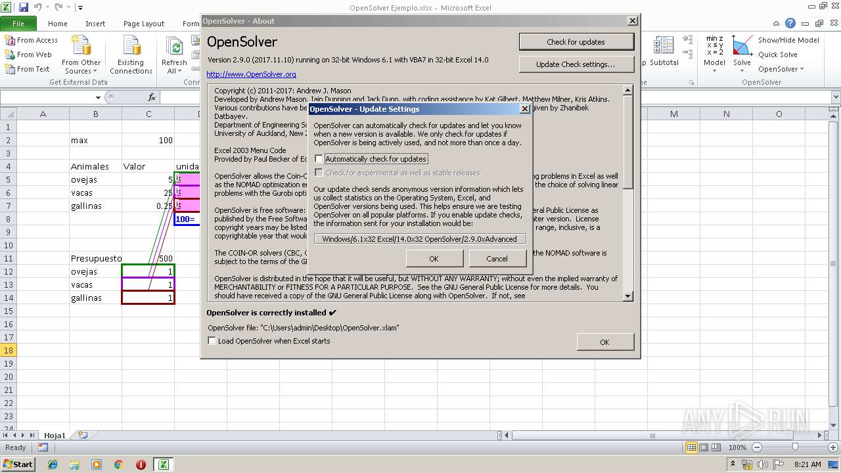This screenshot has height=473, width=841.
Task: Click Quick Solve in OpenSolver group
Action: pyautogui.click(x=778, y=55)
